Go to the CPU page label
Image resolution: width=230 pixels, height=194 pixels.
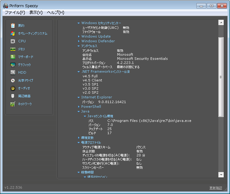(x=22, y=41)
